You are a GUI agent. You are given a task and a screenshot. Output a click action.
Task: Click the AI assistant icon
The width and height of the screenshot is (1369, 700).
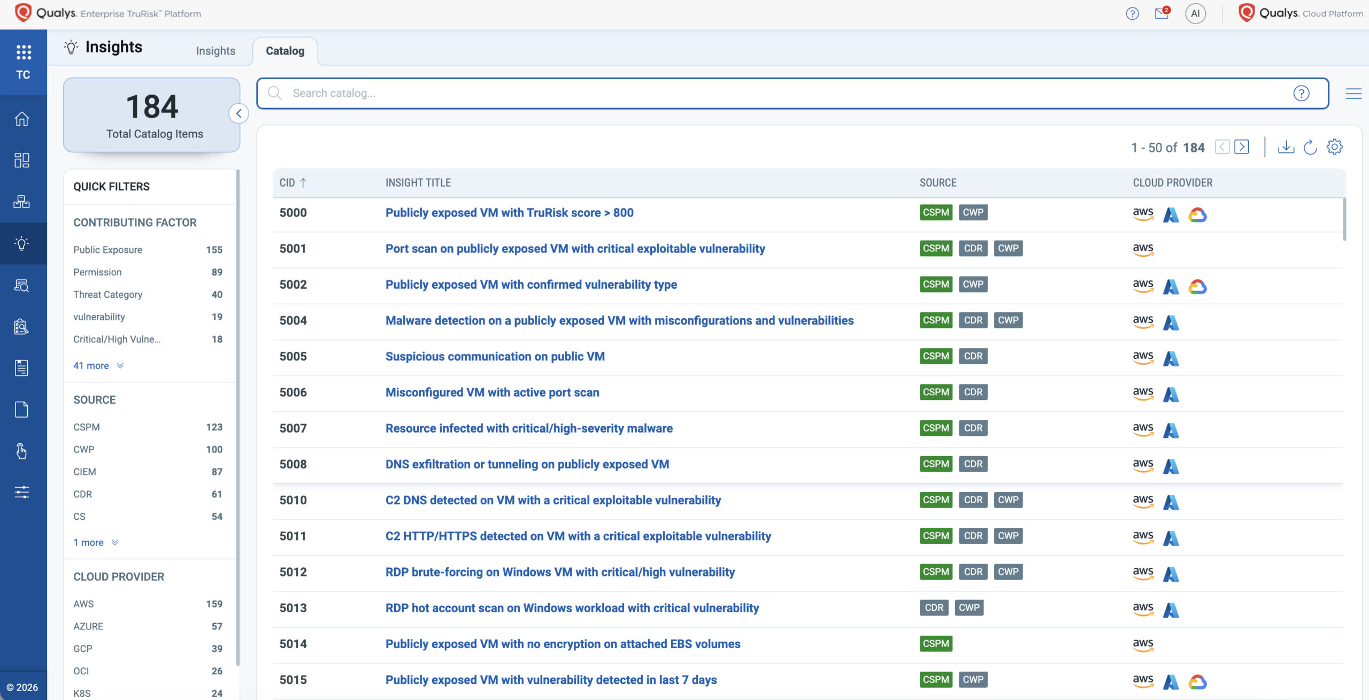(x=1196, y=13)
